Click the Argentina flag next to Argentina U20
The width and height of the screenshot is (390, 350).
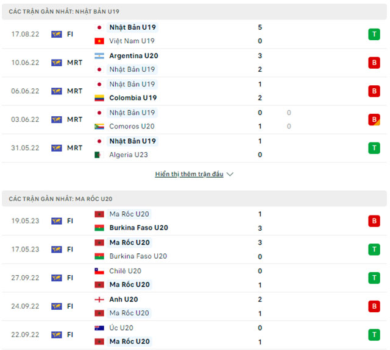[x=99, y=56]
